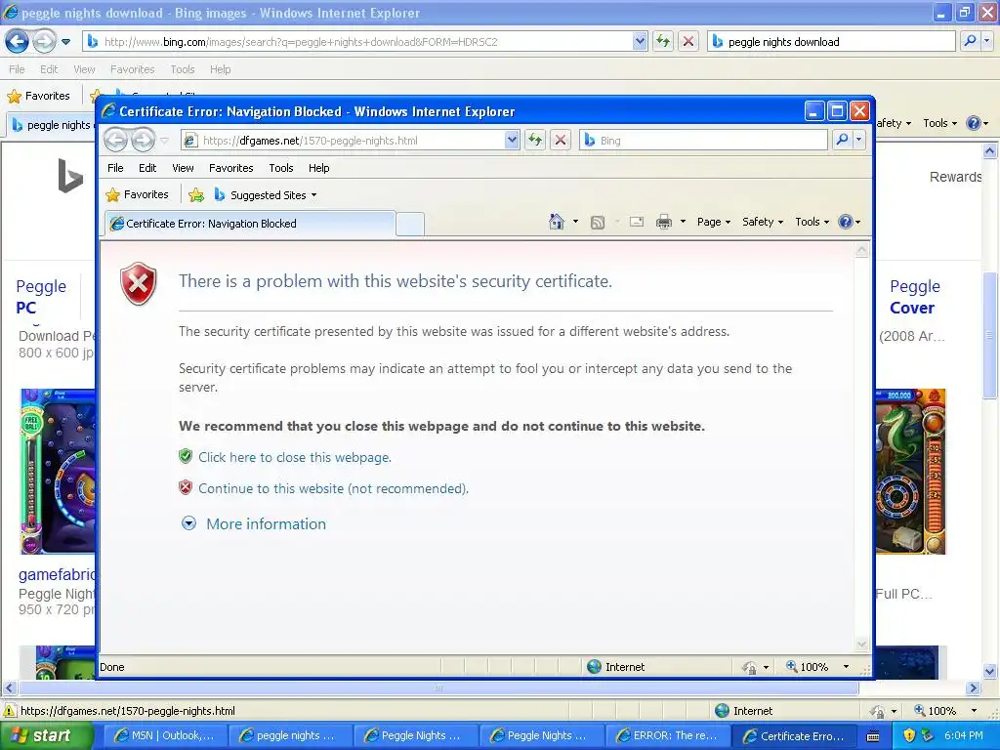Click the protected mode icon in the front status bar
This screenshot has height=750, width=1000.
click(x=750, y=667)
